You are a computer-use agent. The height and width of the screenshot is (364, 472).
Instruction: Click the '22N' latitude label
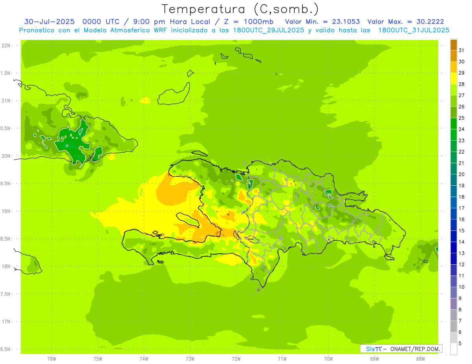pyautogui.click(x=6, y=46)
